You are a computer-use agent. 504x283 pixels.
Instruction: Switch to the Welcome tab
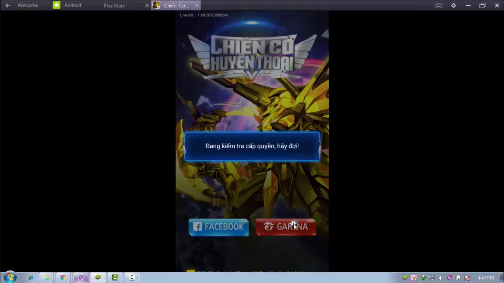28,6
